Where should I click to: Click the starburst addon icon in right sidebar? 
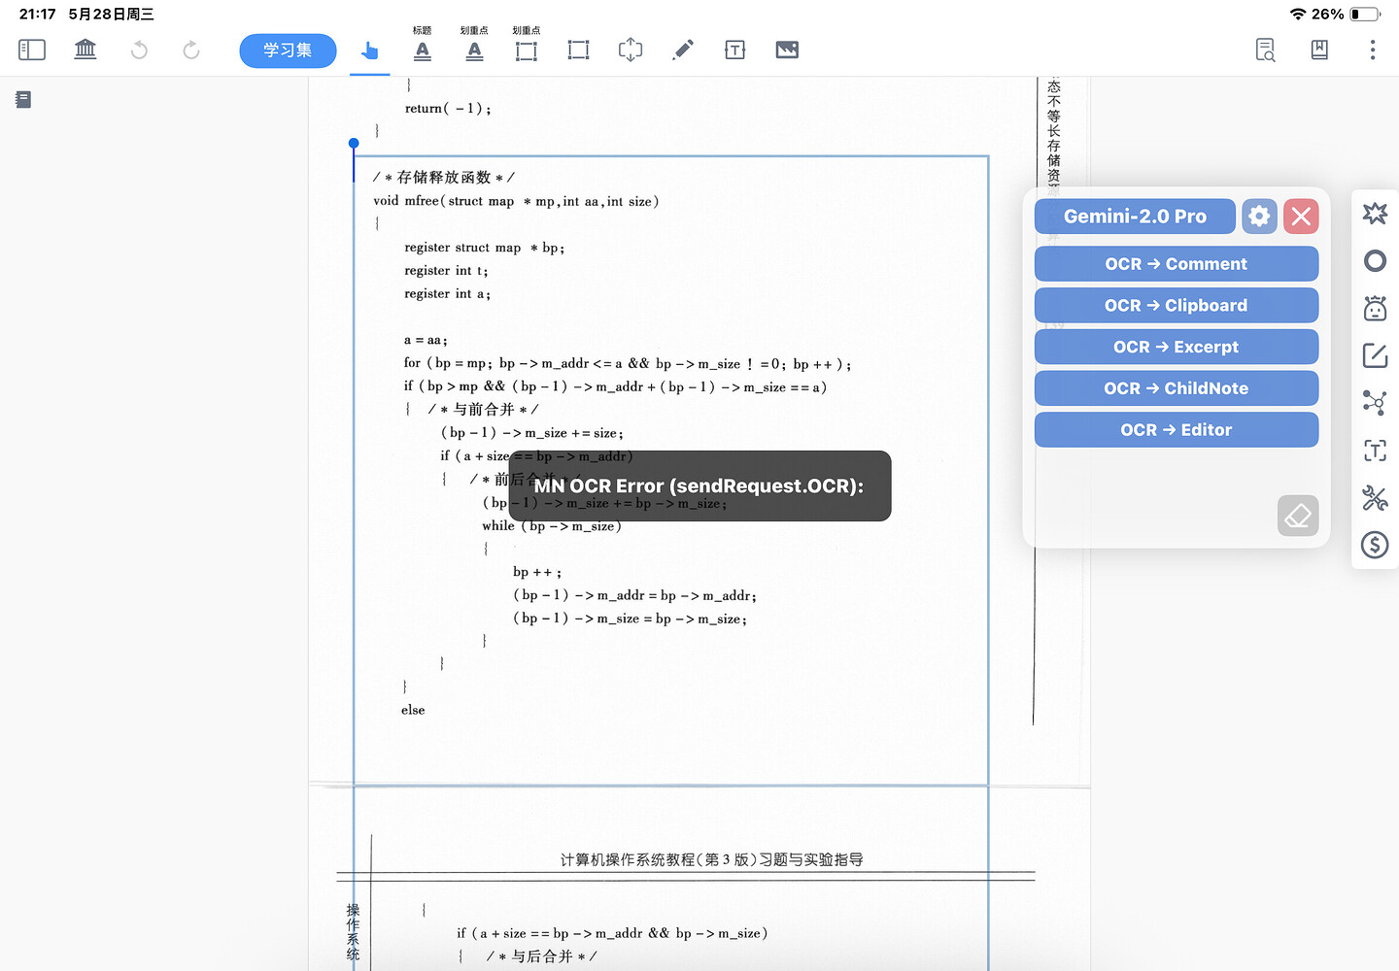pyautogui.click(x=1375, y=214)
